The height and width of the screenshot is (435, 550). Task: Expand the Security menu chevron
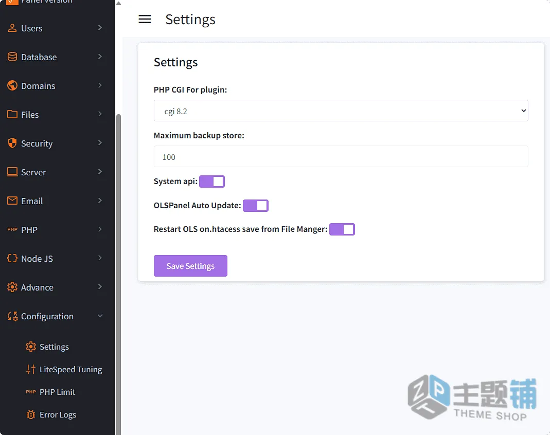coord(100,142)
